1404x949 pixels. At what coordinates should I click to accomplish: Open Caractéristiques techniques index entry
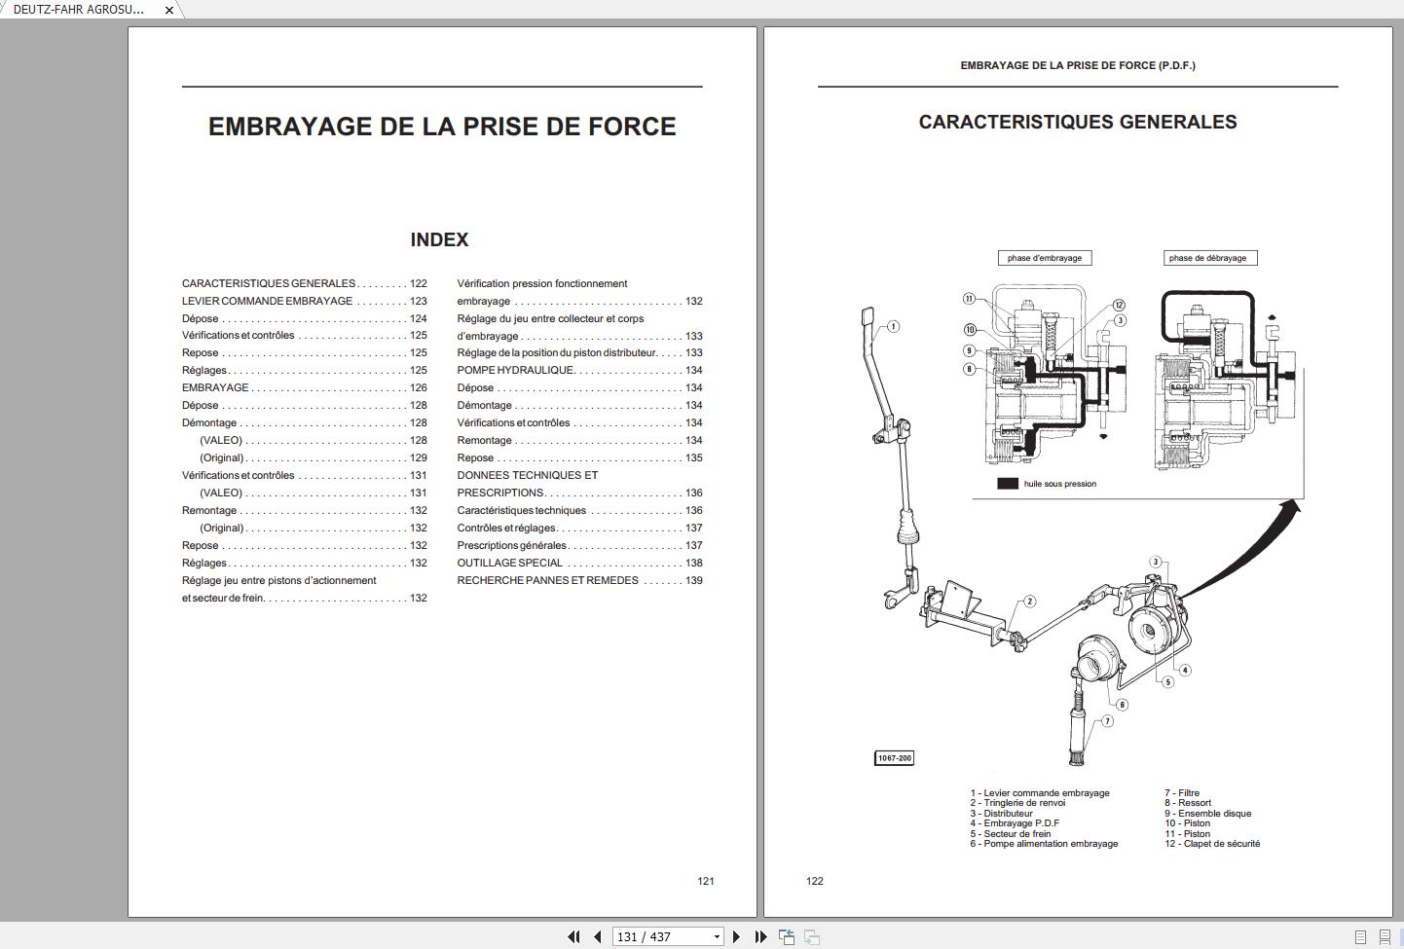coord(521,511)
